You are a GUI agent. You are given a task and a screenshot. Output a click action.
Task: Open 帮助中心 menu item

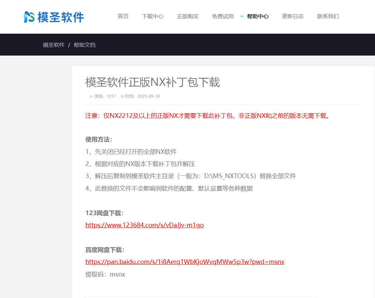pyautogui.click(x=257, y=16)
